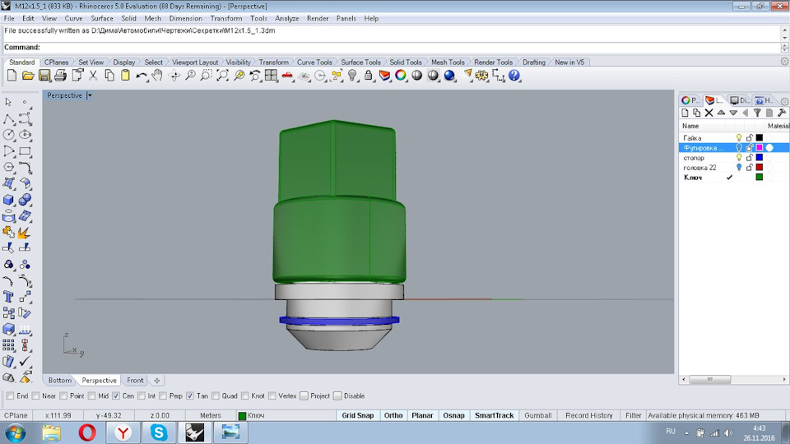Select the Pan hand tool
This screenshot has width=790, height=444.
157,76
